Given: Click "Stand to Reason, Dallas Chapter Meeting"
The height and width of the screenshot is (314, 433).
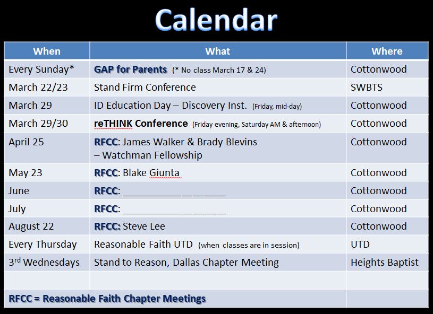Looking at the screenshot, I should 186,263.
